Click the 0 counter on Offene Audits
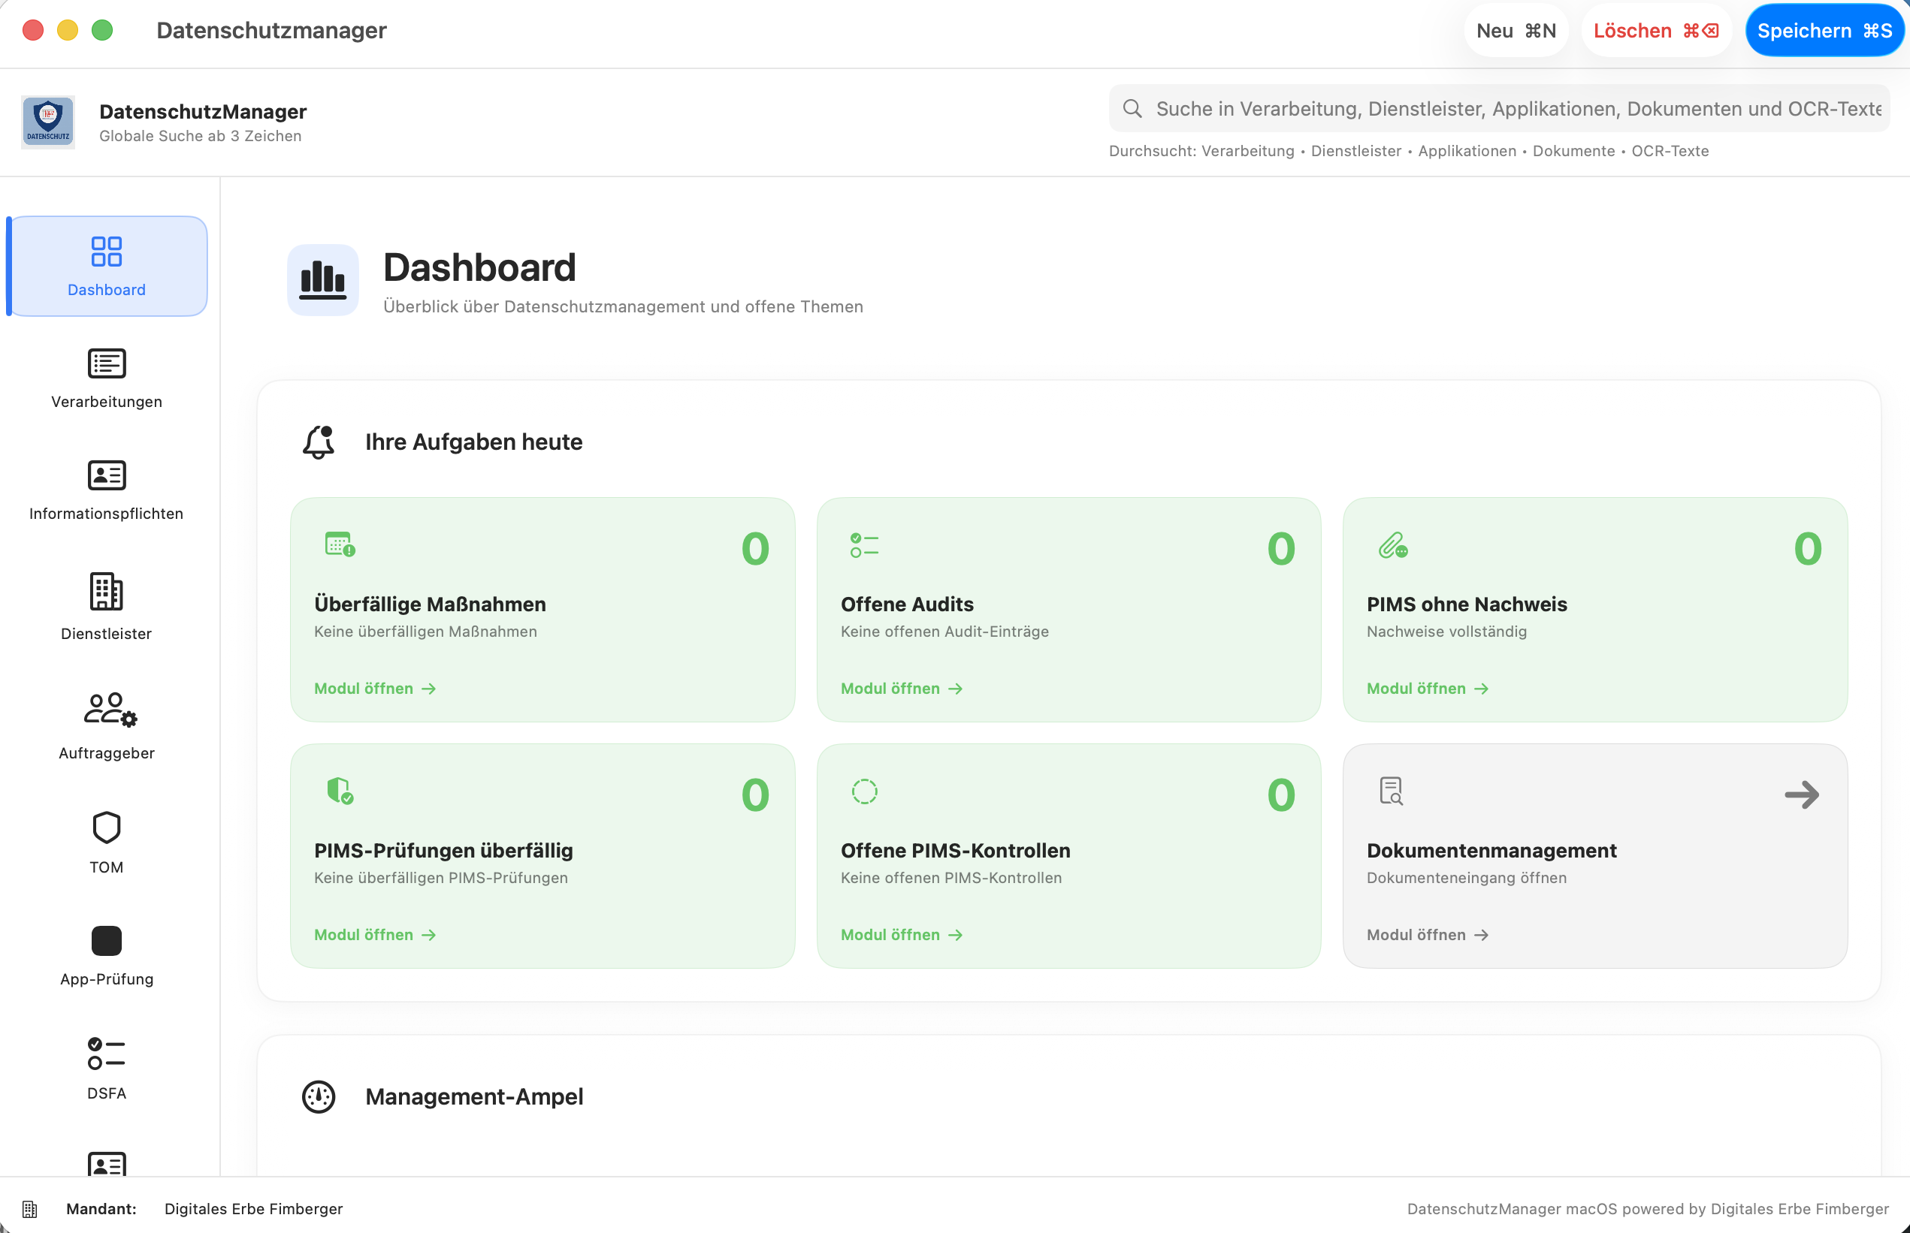 (1281, 549)
